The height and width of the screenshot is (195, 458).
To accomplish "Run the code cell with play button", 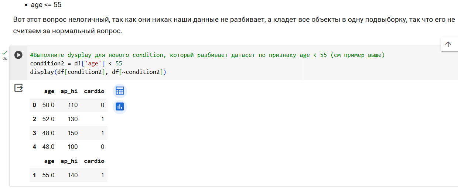I will tap(18, 55).
